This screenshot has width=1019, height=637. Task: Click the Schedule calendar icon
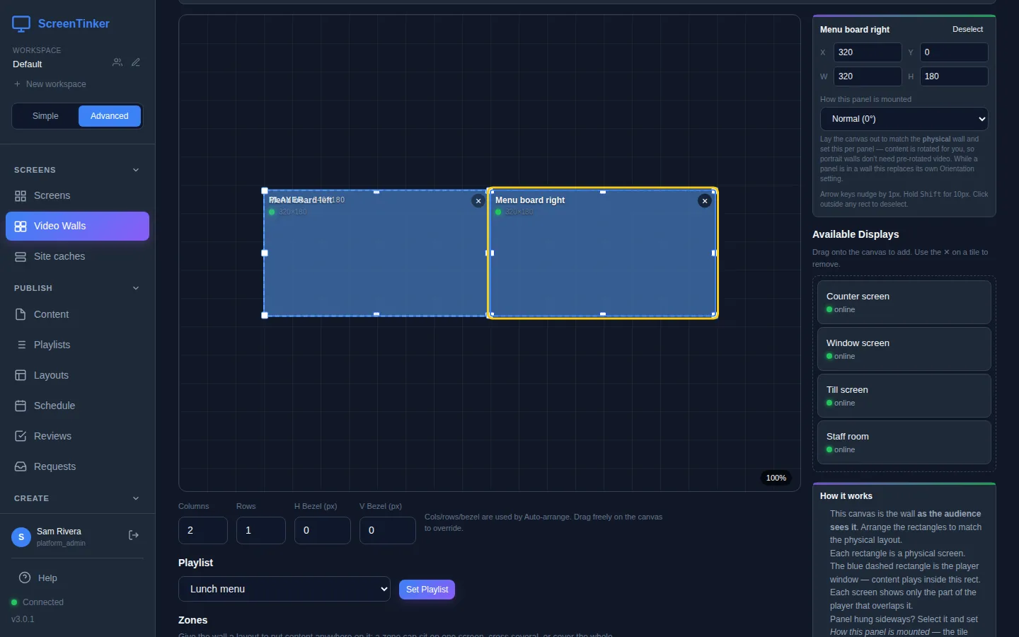tap(21, 406)
